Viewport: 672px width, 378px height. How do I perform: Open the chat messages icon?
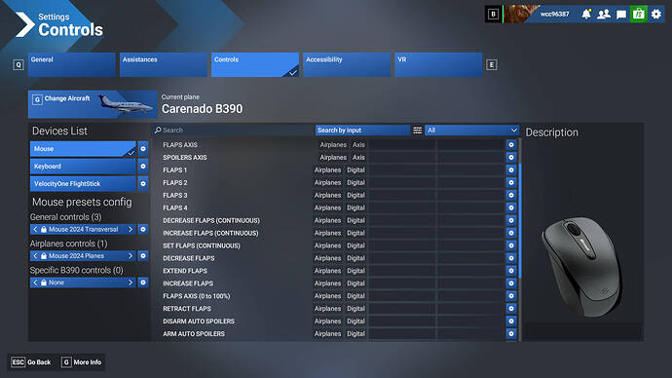(x=621, y=15)
